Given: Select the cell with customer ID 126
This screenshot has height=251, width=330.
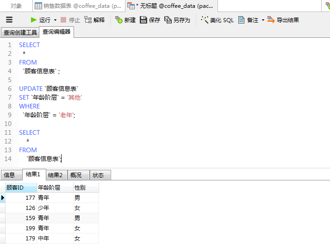Looking at the screenshot, I should 21,208.
